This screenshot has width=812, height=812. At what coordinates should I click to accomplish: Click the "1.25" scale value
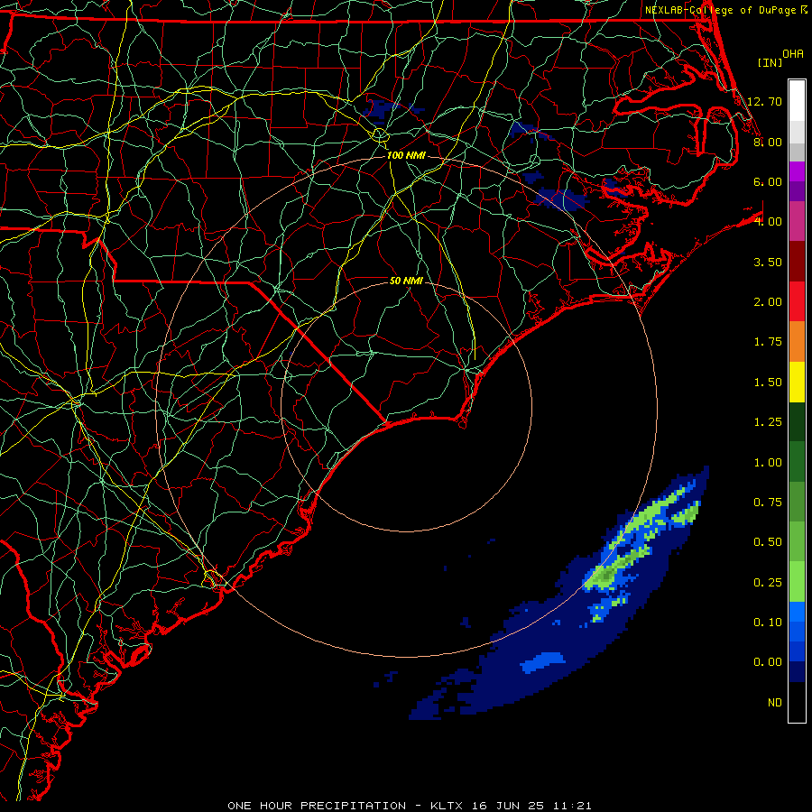click(x=768, y=422)
